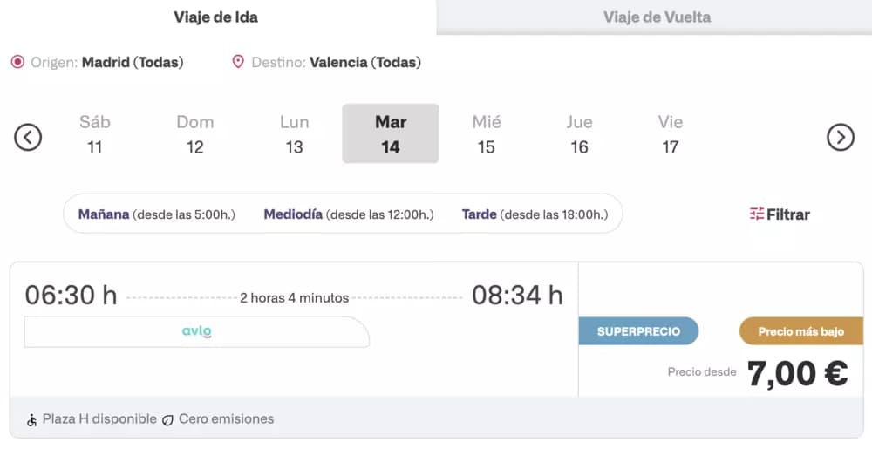Image resolution: width=872 pixels, height=449 pixels.
Task: Pick Lun 13 from the dates
Action: pos(294,134)
